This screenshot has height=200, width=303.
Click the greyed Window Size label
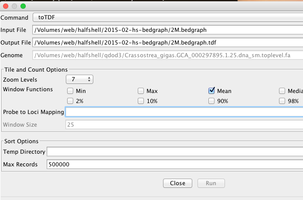click(20, 125)
